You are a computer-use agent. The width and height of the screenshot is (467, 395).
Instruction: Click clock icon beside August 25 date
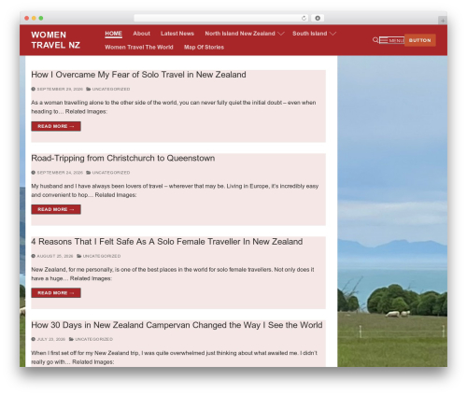click(34, 256)
